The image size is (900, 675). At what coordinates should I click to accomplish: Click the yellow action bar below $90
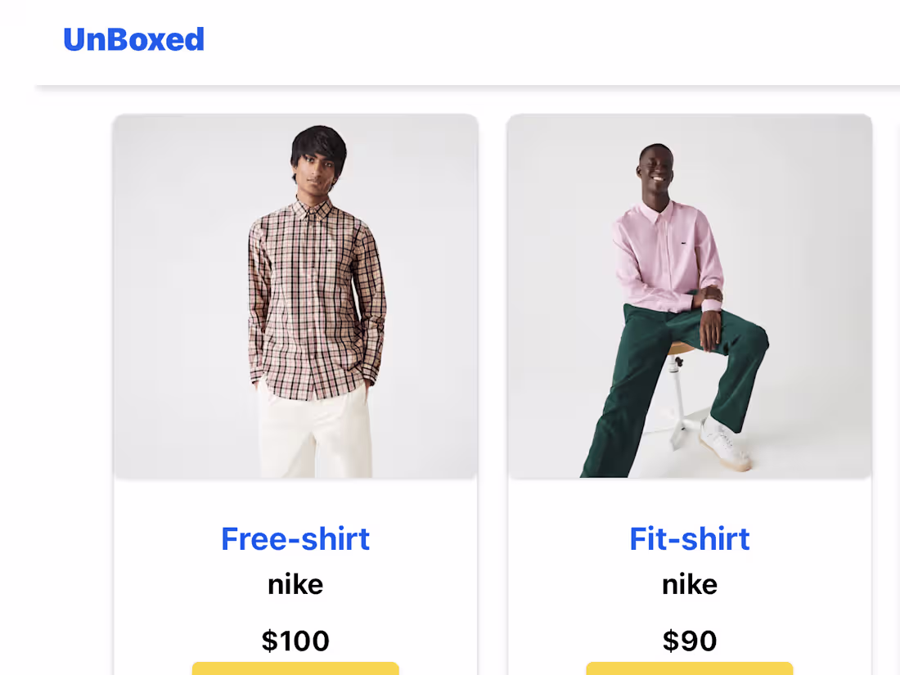[x=689, y=669]
